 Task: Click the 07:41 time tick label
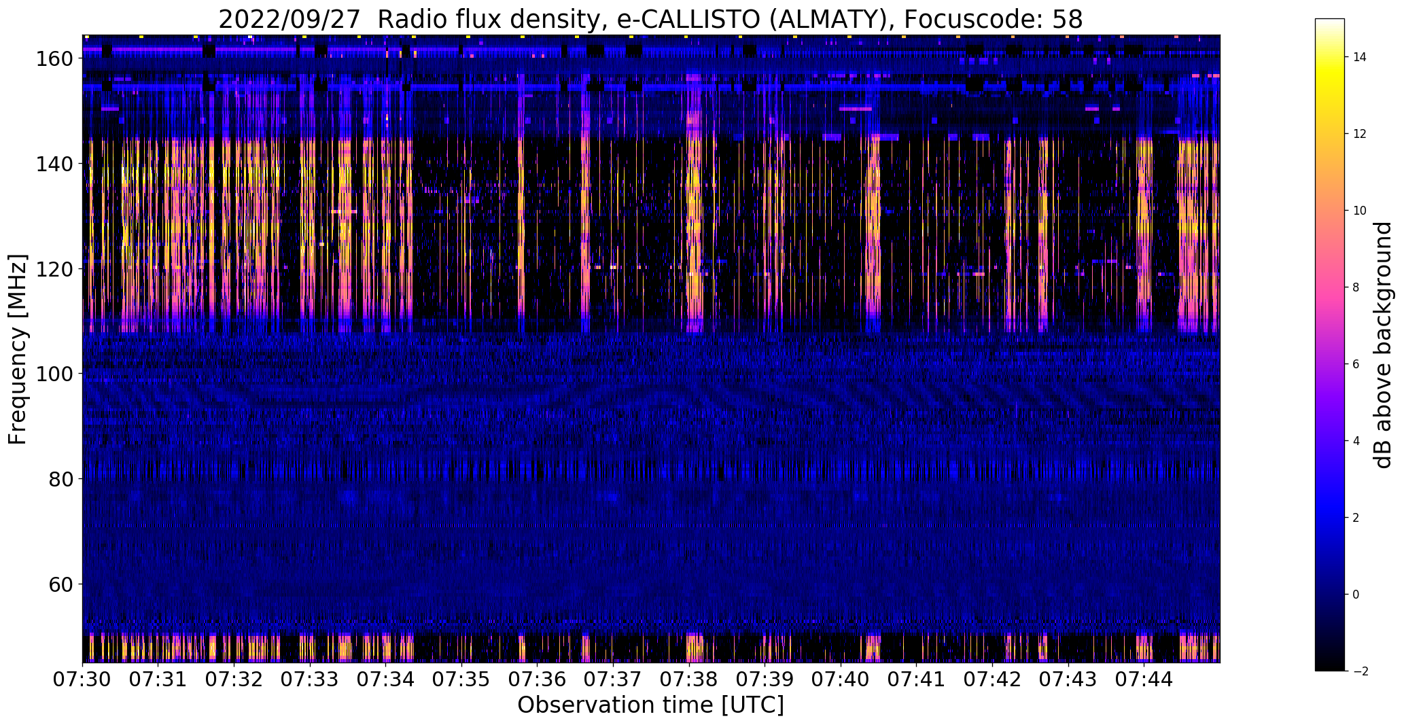click(917, 678)
